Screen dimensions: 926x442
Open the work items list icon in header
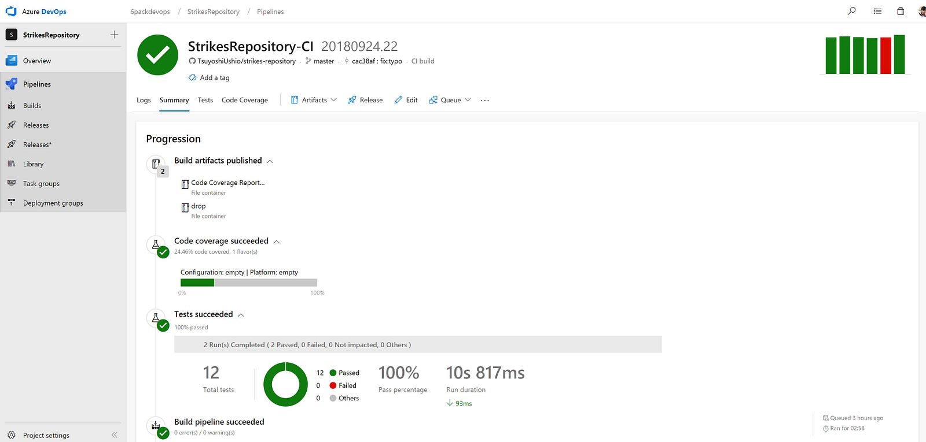click(x=877, y=11)
